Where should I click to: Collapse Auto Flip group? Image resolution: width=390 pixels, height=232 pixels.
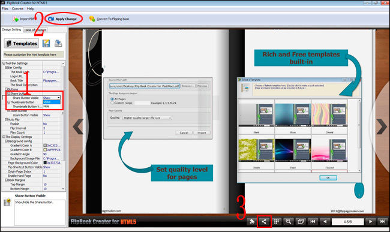[6, 119]
